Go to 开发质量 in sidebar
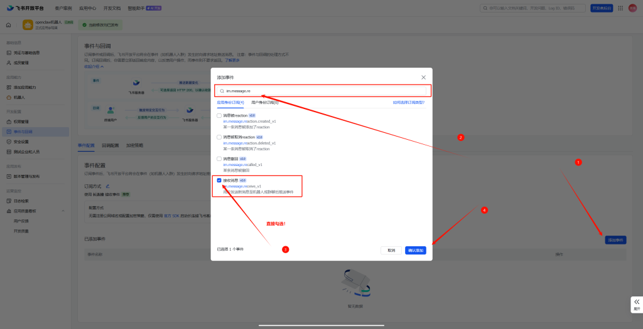 coord(21,231)
